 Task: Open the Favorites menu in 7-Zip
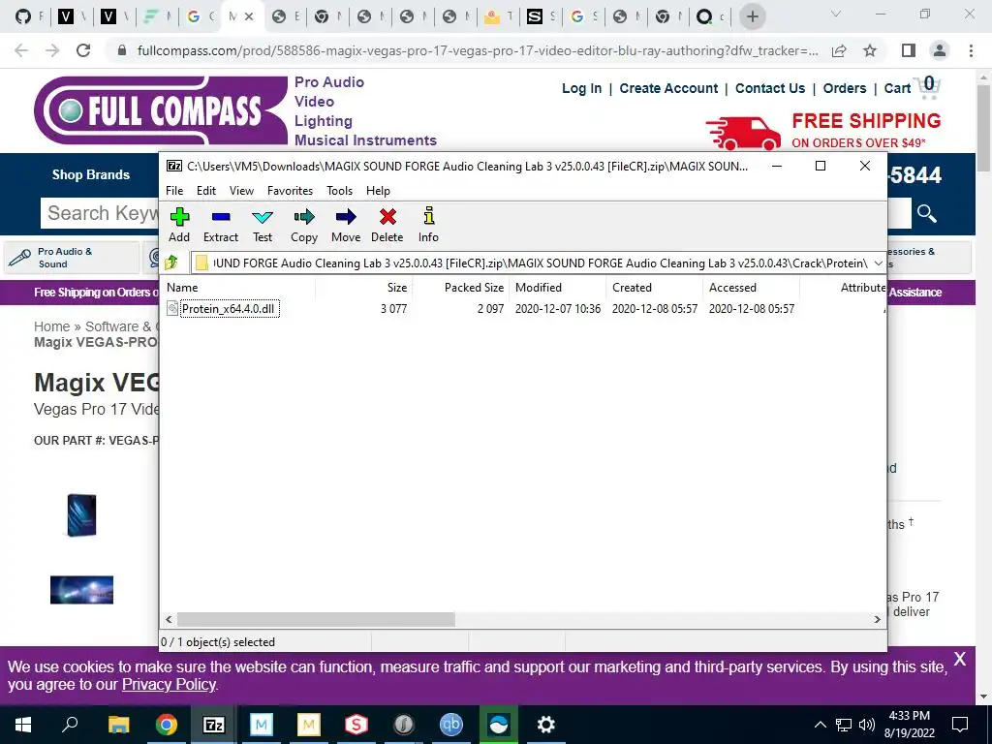[290, 191]
